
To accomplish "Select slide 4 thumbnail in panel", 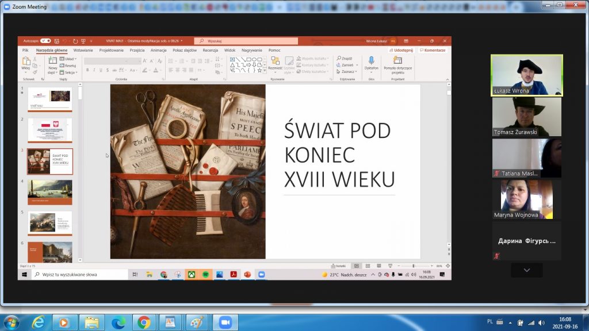I will tap(50, 192).
